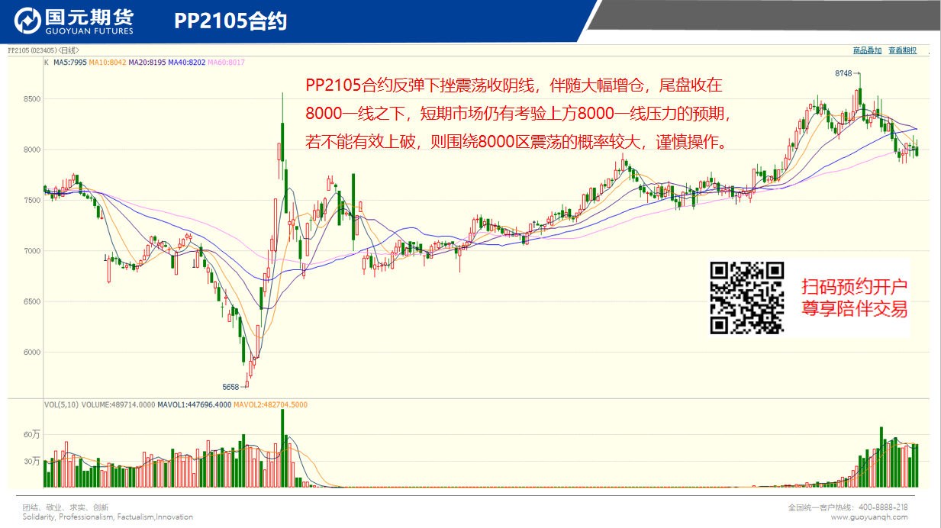Screen dimensions: 941x528
Task: Click the QR code image
Action: [x=747, y=298]
